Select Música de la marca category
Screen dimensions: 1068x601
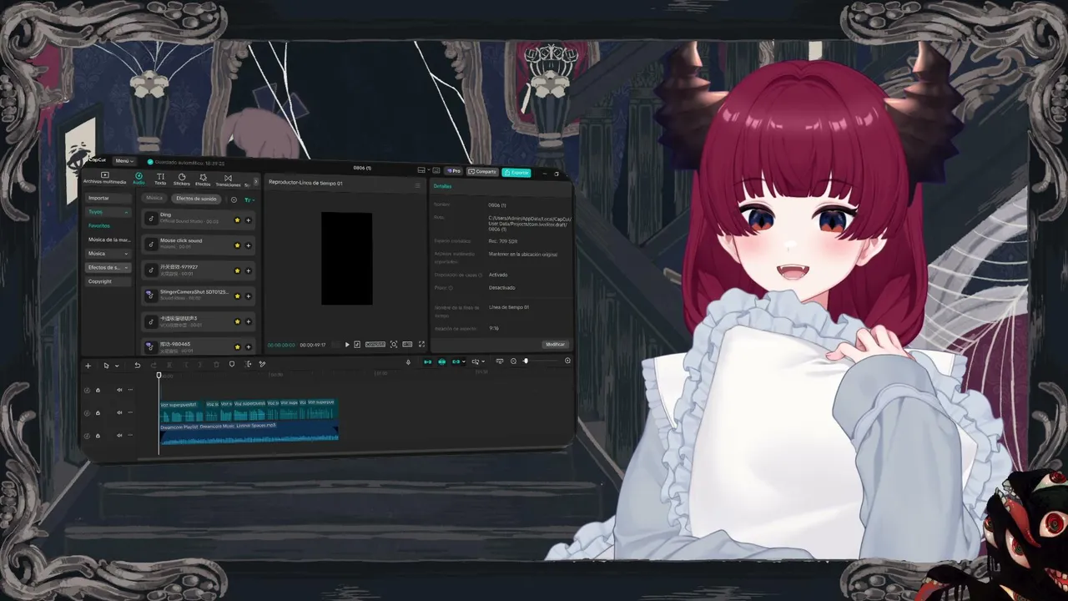tap(108, 240)
